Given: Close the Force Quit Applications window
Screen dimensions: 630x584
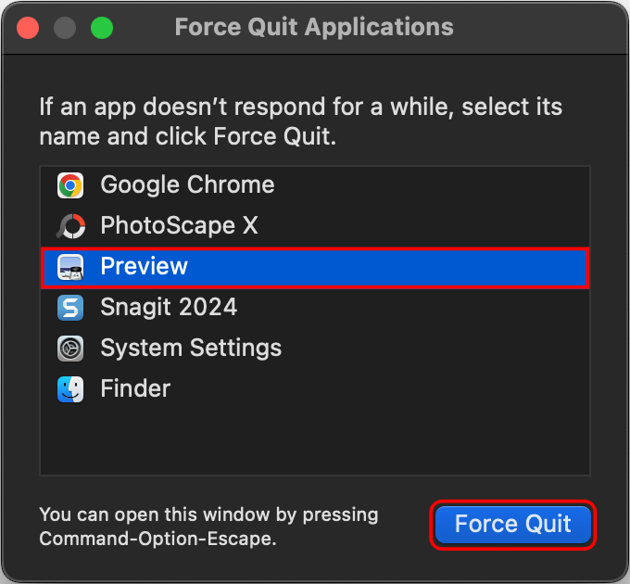Looking at the screenshot, I should (x=28, y=27).
